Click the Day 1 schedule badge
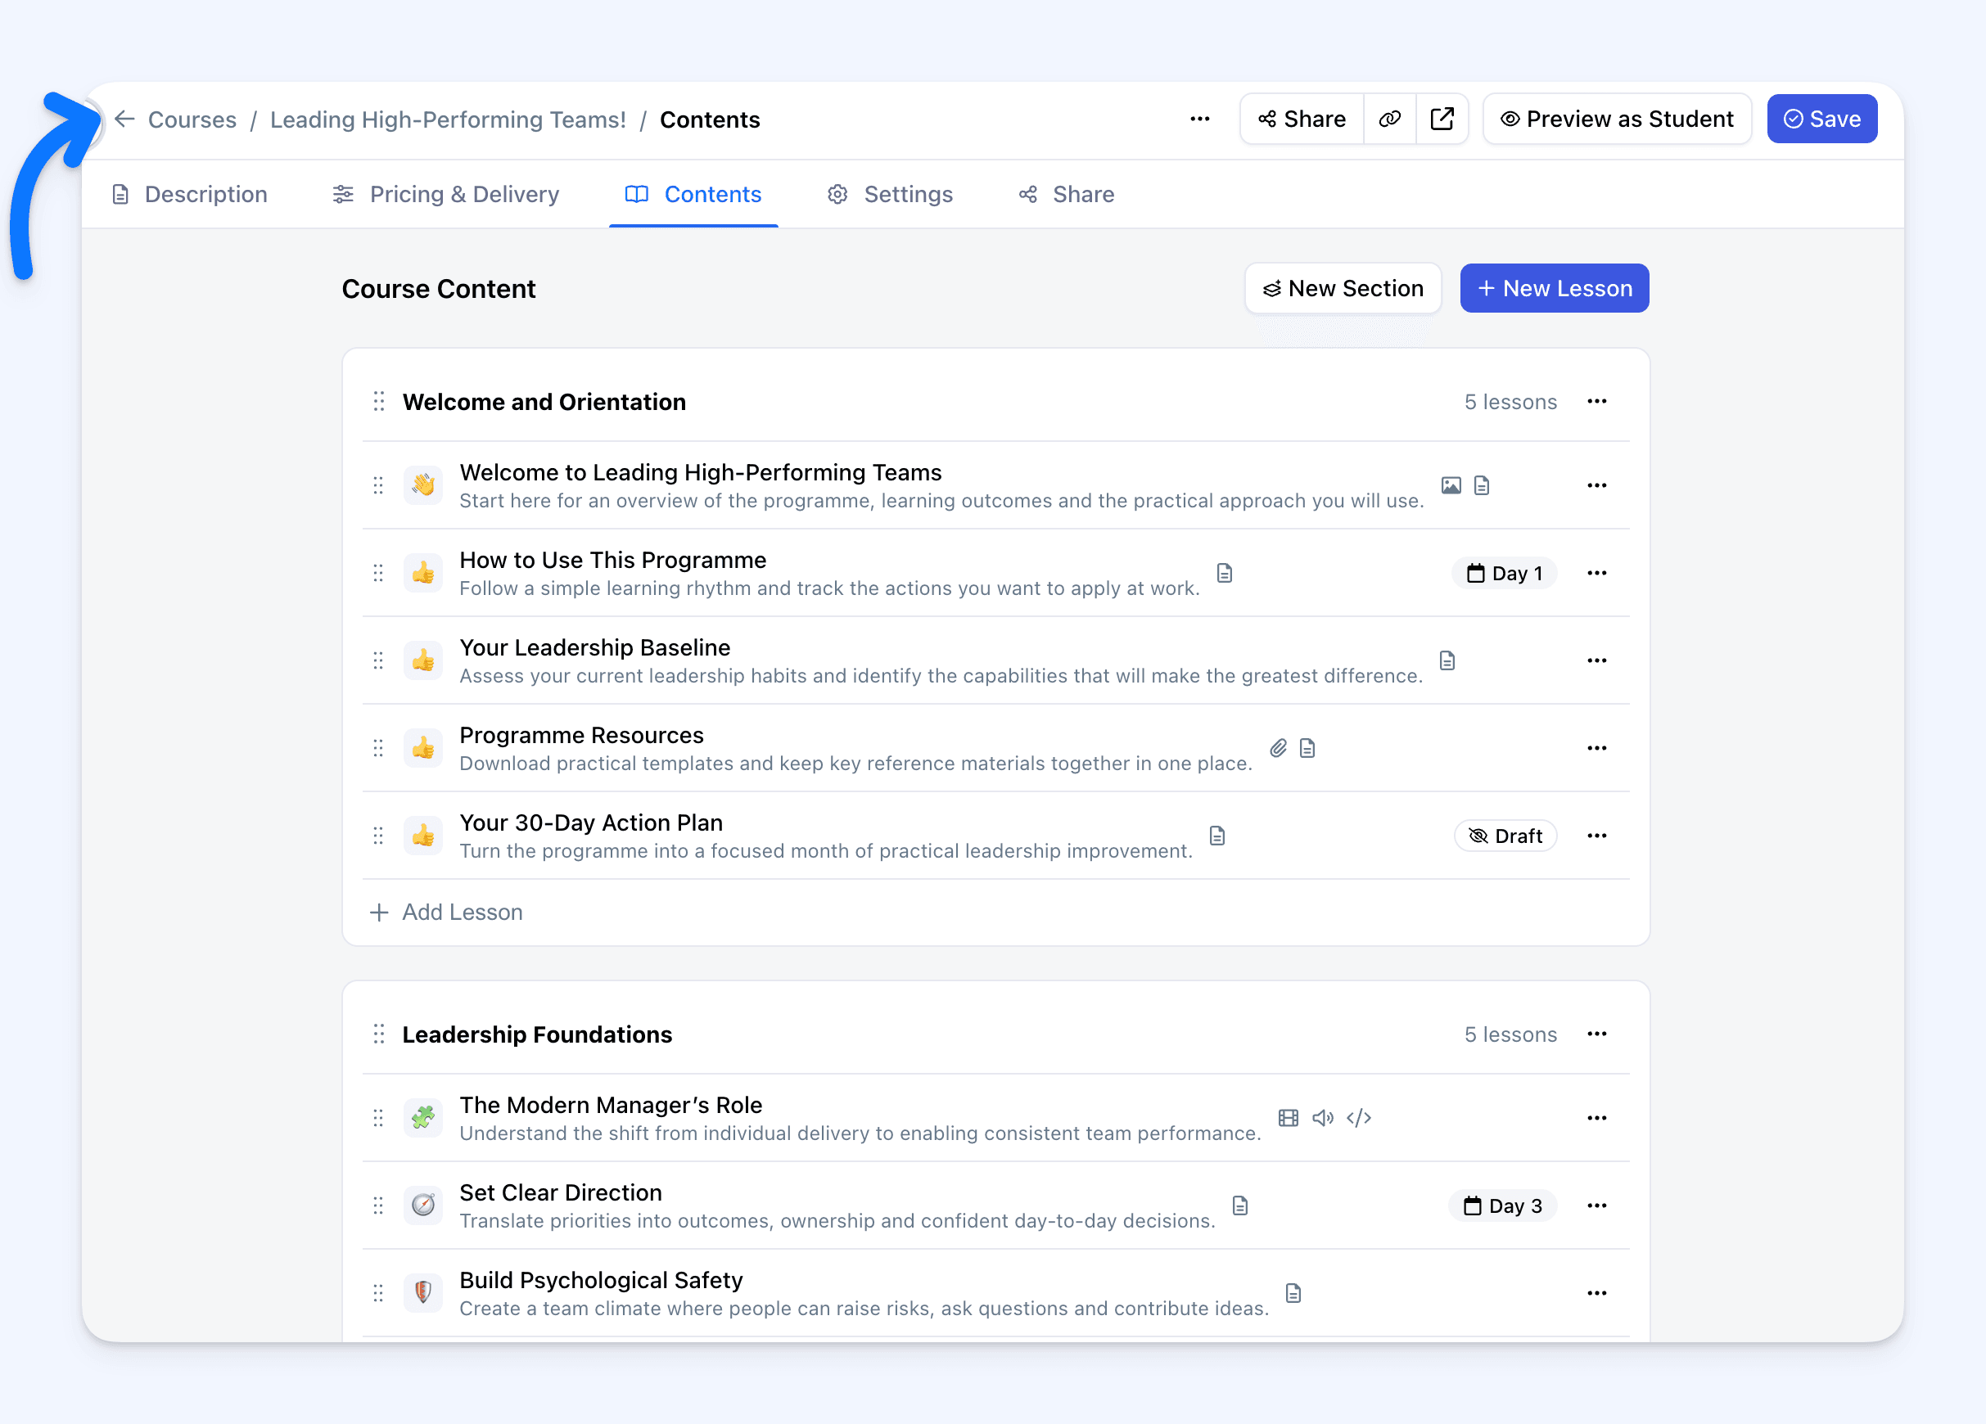Screen dimensions: 1986x1424 click(x=1505, y=573)
